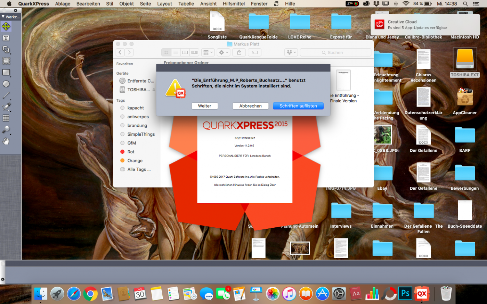
Task: Select the Text Content tool
Action: 6,38
